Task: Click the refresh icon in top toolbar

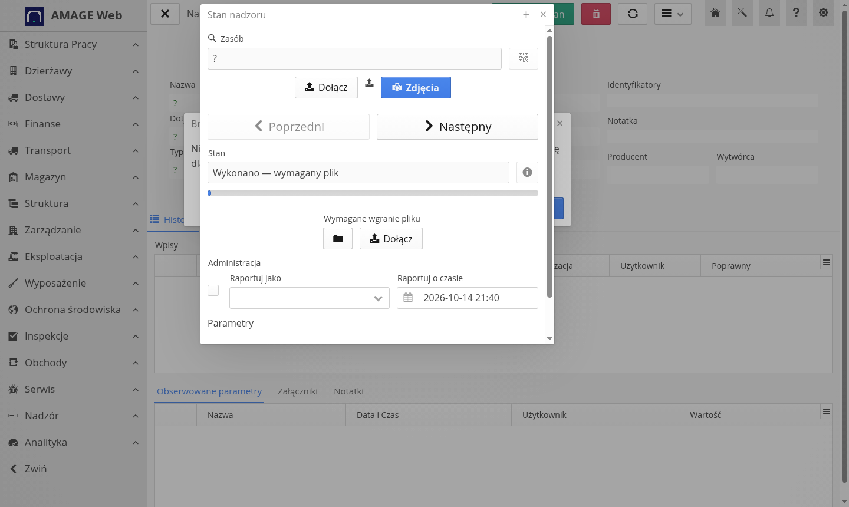Action: pyautogui.click(x=633, y=14)
